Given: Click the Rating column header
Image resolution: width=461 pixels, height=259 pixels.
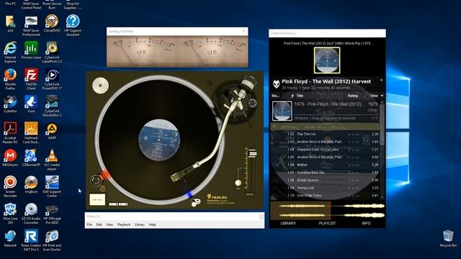Looking at the screenshot, I should point(352,96).
